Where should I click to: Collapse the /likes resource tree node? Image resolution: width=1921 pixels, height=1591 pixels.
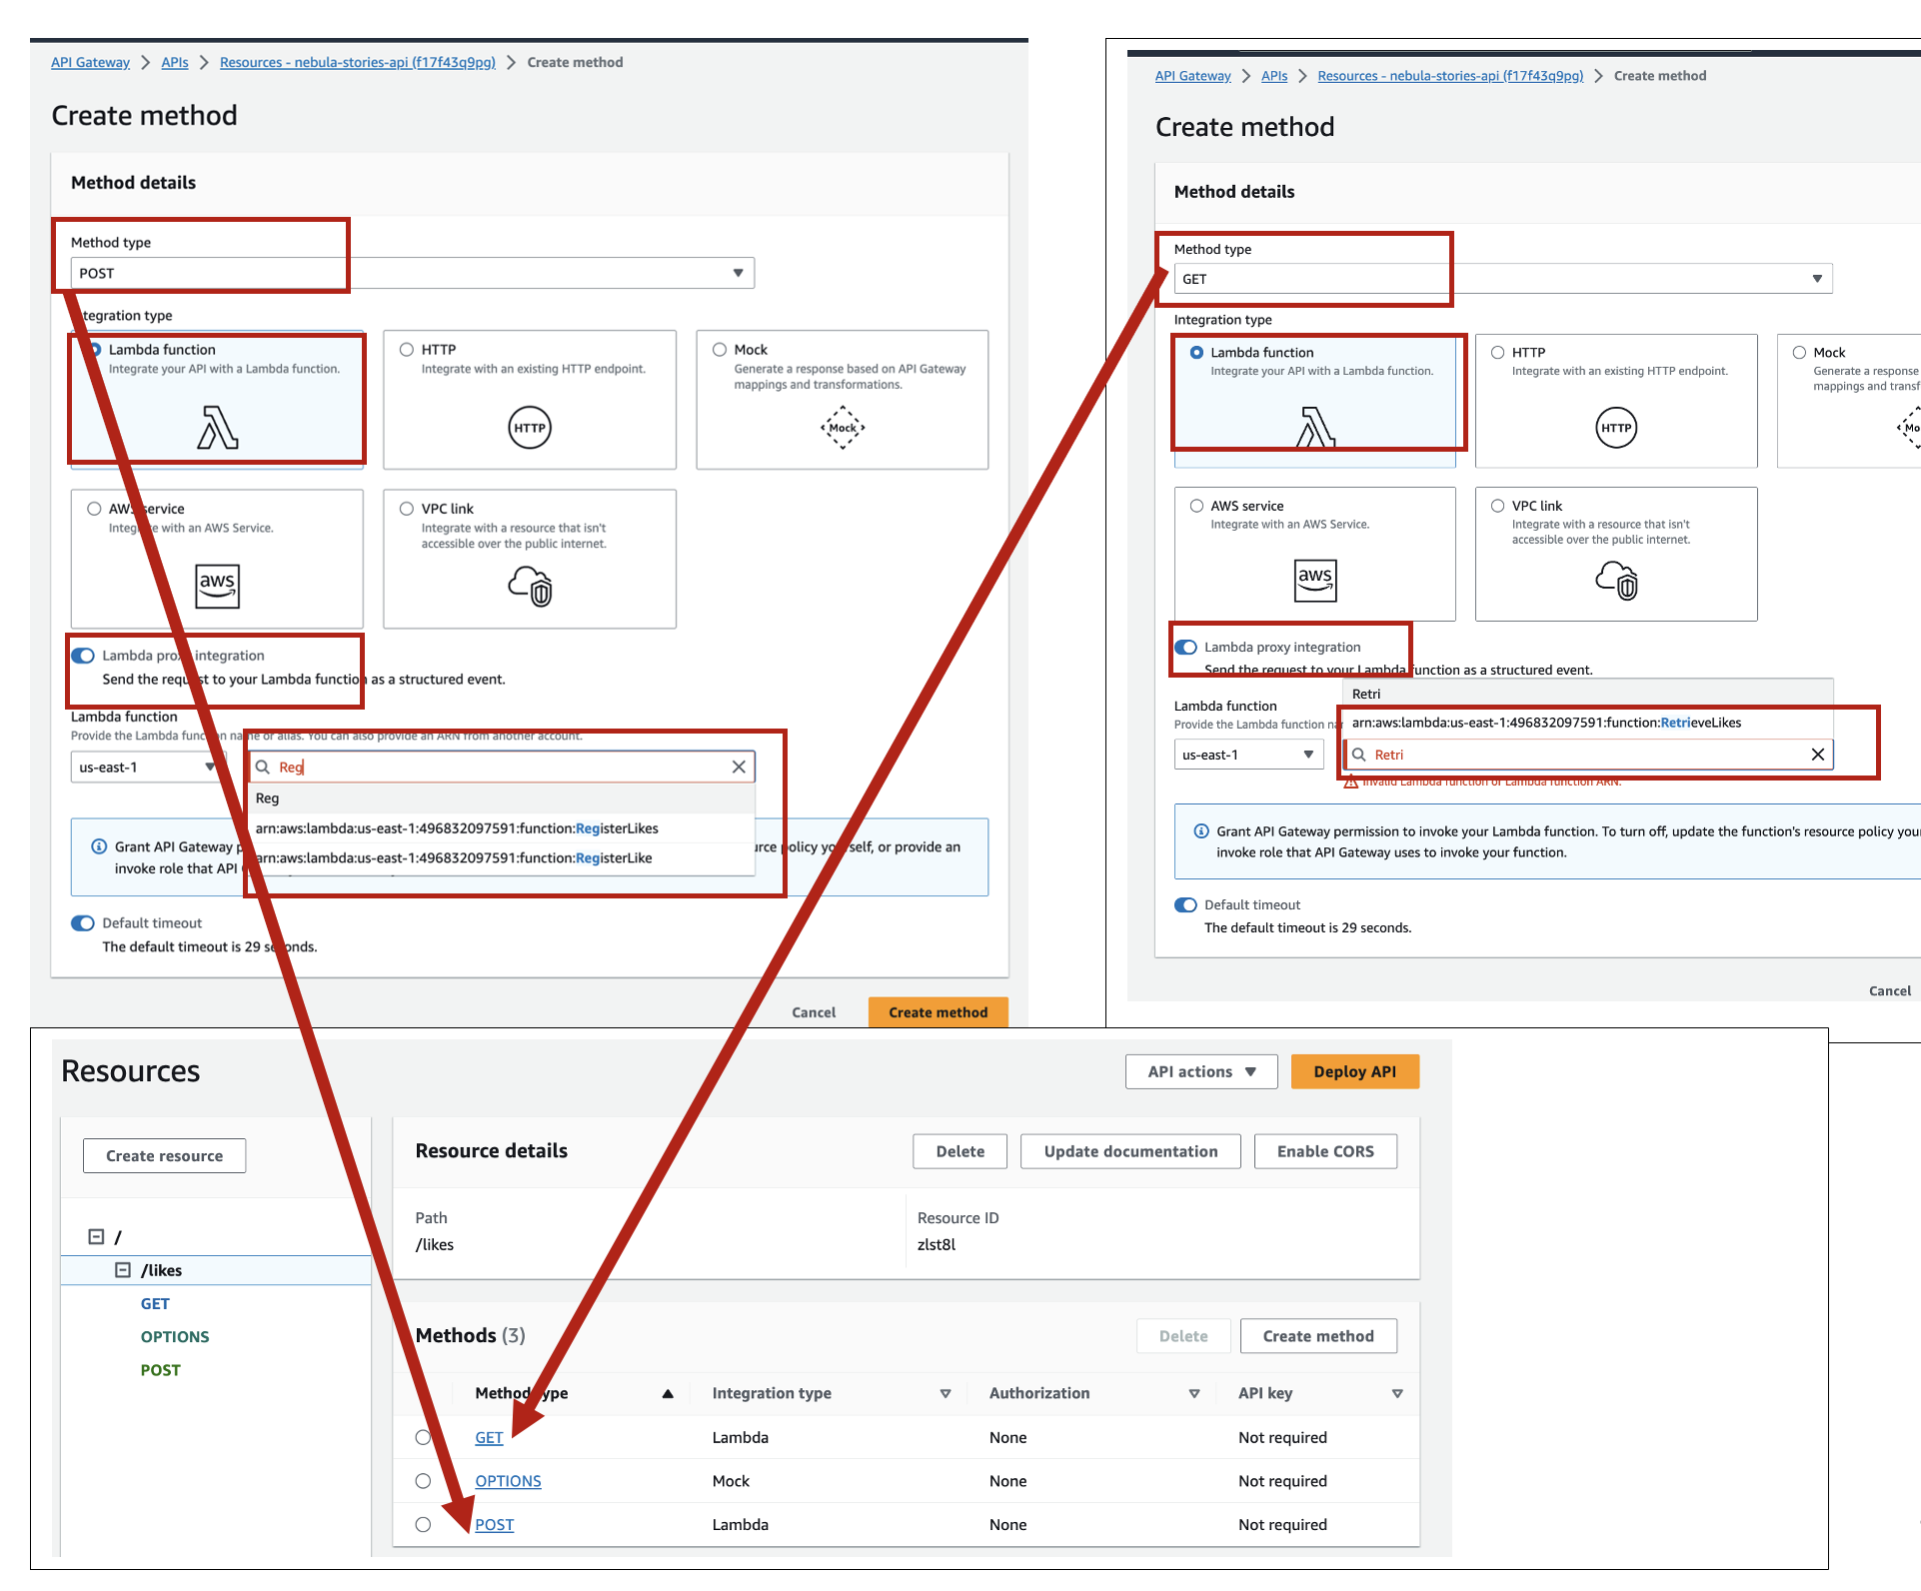tap(123, 1270)
